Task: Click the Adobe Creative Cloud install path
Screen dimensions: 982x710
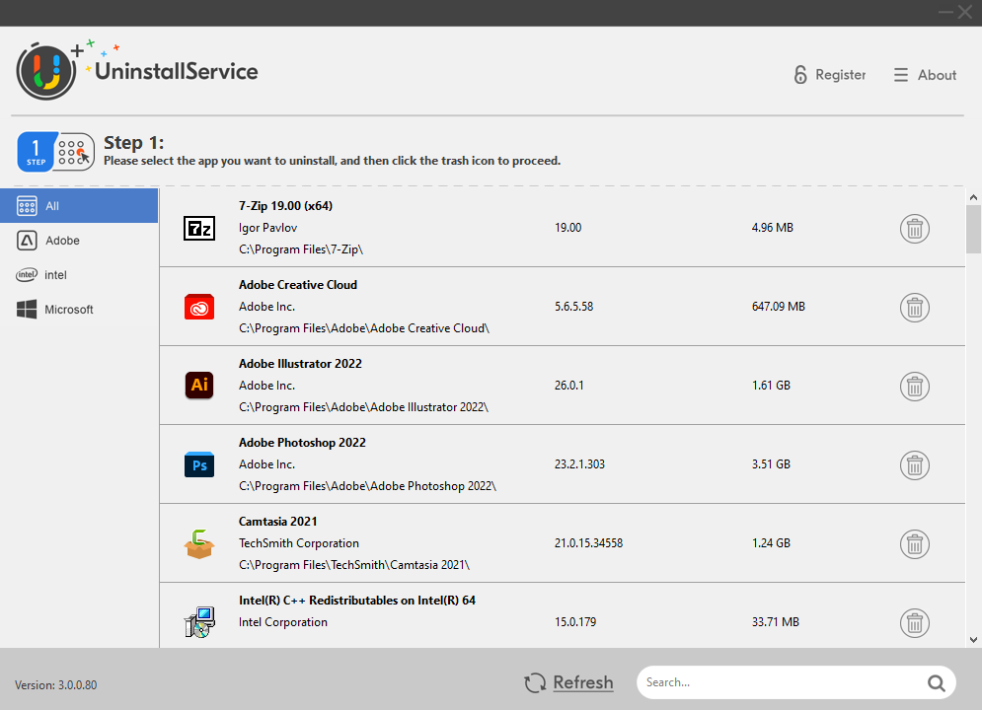Action: (364, 328)
